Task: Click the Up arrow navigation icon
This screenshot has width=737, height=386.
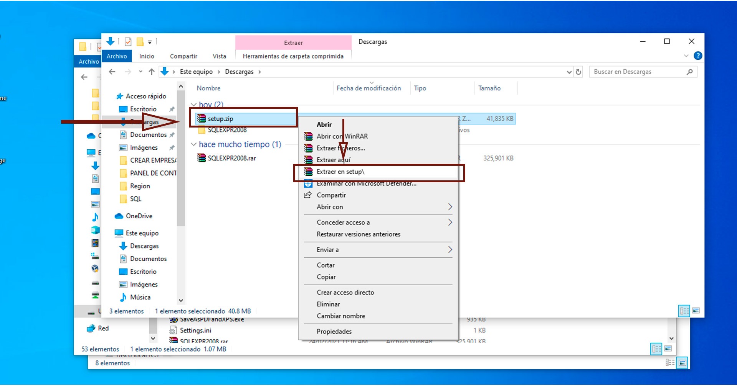Action: tap(152, 72)
